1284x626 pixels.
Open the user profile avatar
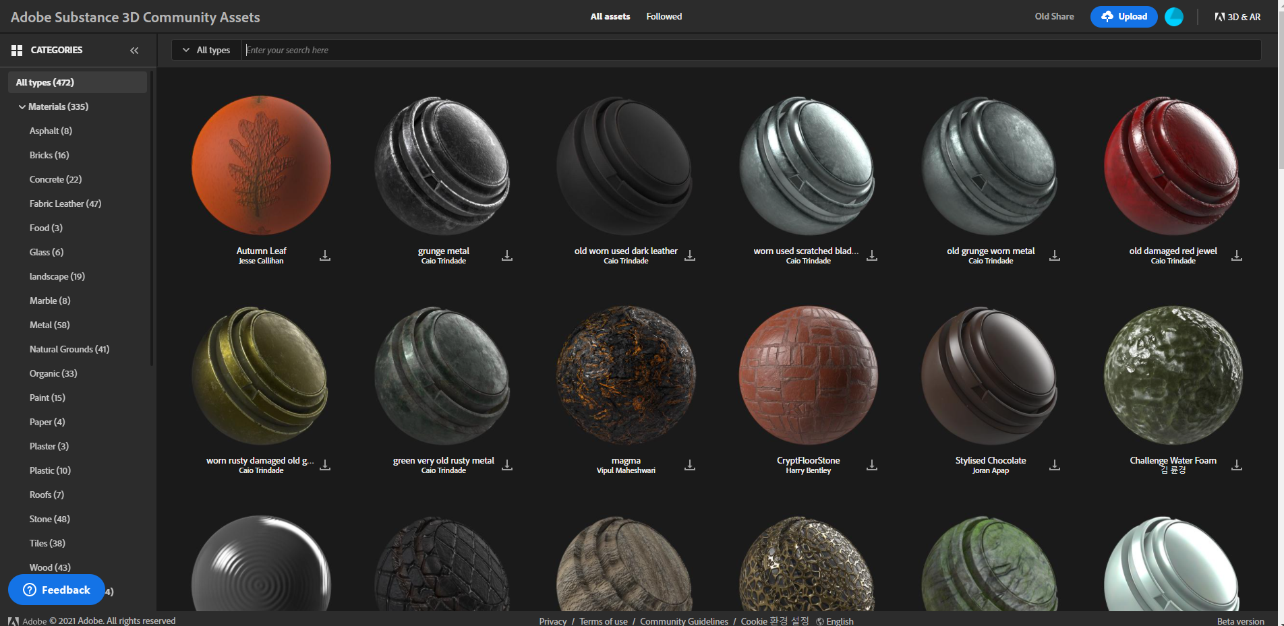[1174, 17]
